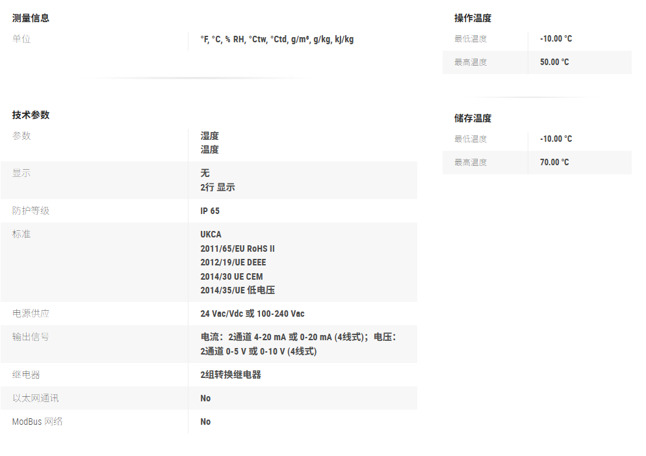Click the 输出信号 row label

pyautogui.click(x=31, y=337)
